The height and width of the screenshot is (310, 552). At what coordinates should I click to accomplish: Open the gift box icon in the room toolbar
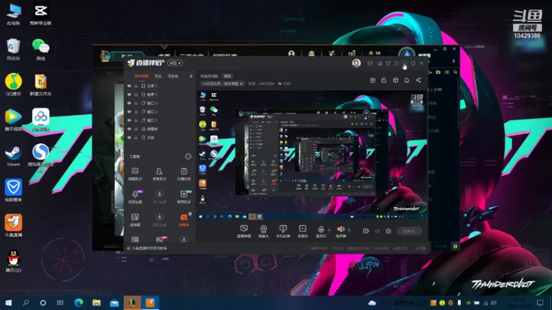(x=373, y=80)
